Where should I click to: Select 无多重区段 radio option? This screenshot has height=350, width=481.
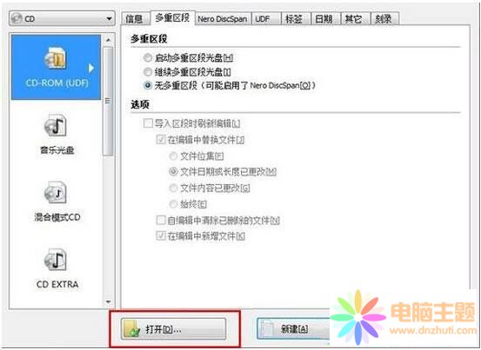(x=148, y=85)
